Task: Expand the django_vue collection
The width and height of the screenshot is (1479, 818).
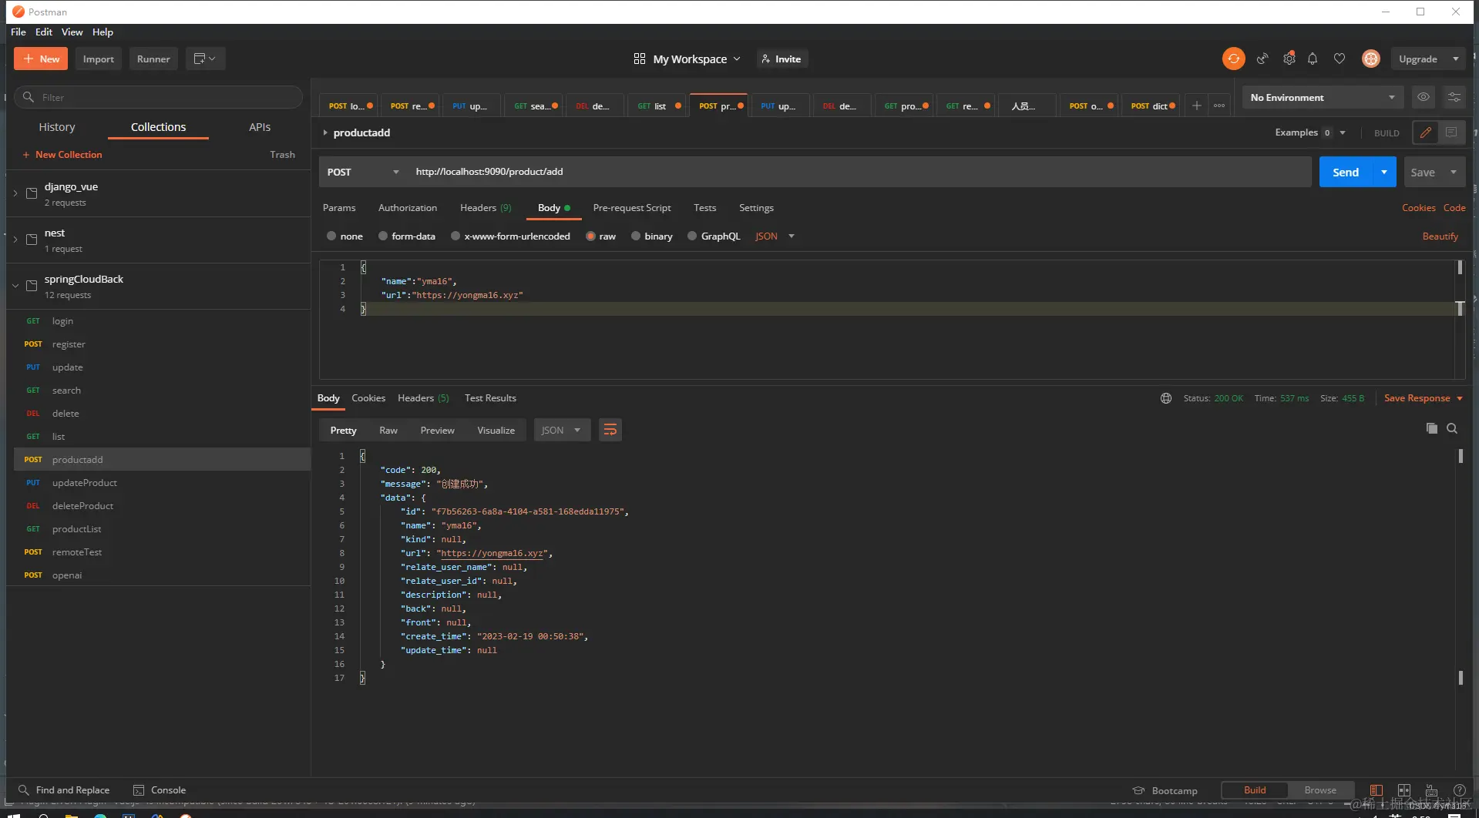Action: (x=15, y=193)
